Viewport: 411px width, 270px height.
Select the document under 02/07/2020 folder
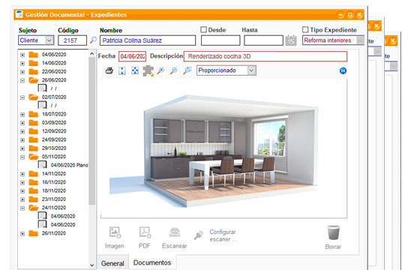[x=48, y=106]
